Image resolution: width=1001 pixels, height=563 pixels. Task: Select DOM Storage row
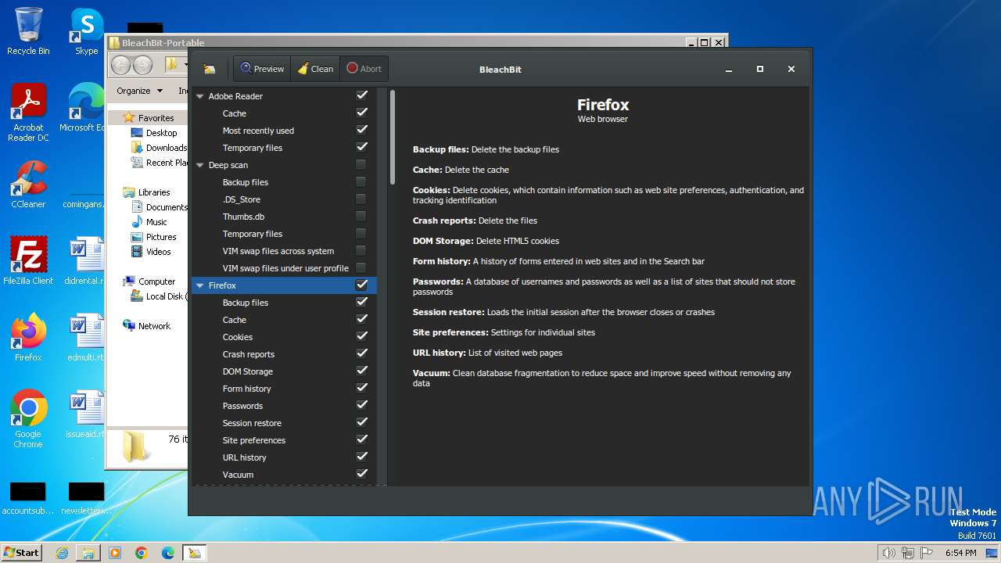(x=284, y=371)
